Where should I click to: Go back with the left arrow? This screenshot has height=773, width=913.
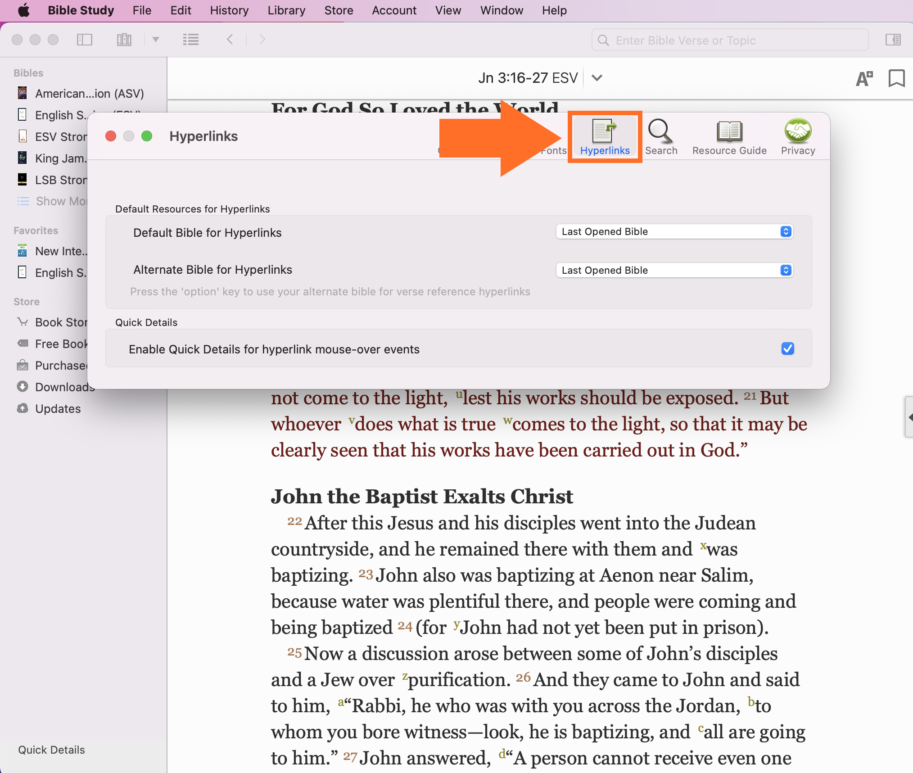point(230,40)
